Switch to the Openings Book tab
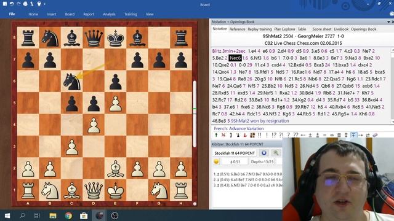The height and width of the screenshot is (221, 394). click(x=364, y=29)
